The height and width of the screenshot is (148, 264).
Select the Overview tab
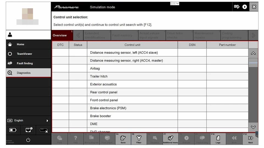click(62, 35)
